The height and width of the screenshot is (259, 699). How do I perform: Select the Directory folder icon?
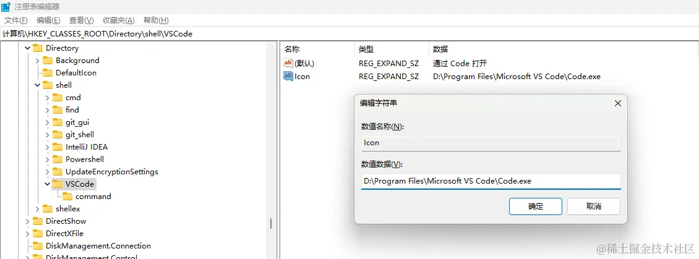click(38, 48)
